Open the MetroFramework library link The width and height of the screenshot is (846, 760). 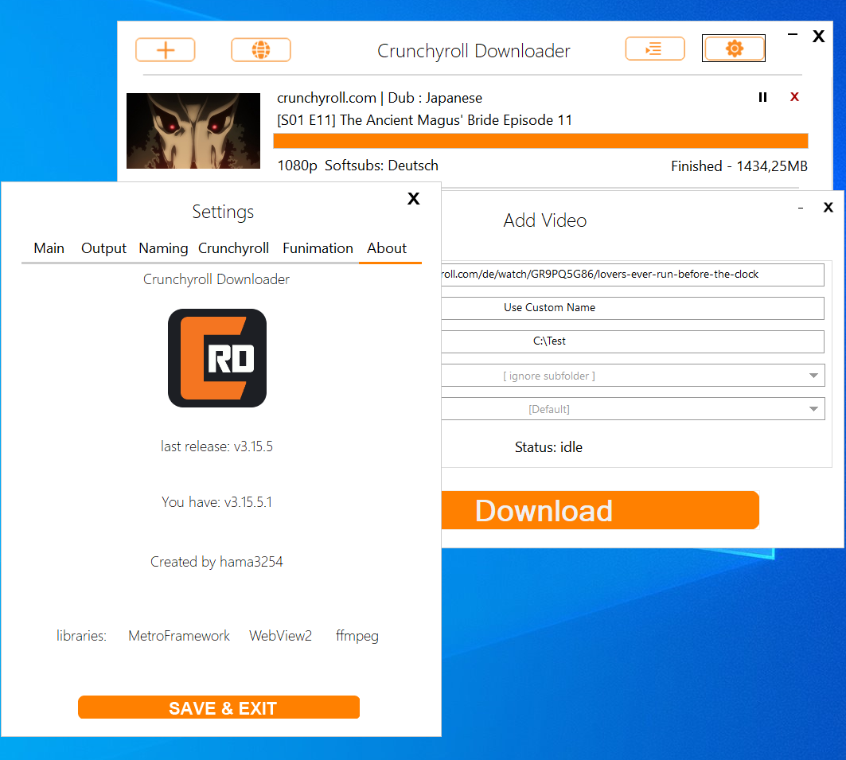178,636
